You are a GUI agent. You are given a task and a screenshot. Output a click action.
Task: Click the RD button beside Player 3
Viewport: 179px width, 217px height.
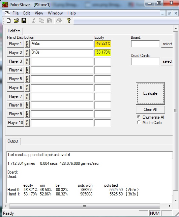pos(27,61)
